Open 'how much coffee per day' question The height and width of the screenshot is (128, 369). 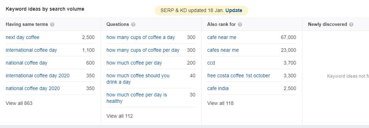coord(134,63)
